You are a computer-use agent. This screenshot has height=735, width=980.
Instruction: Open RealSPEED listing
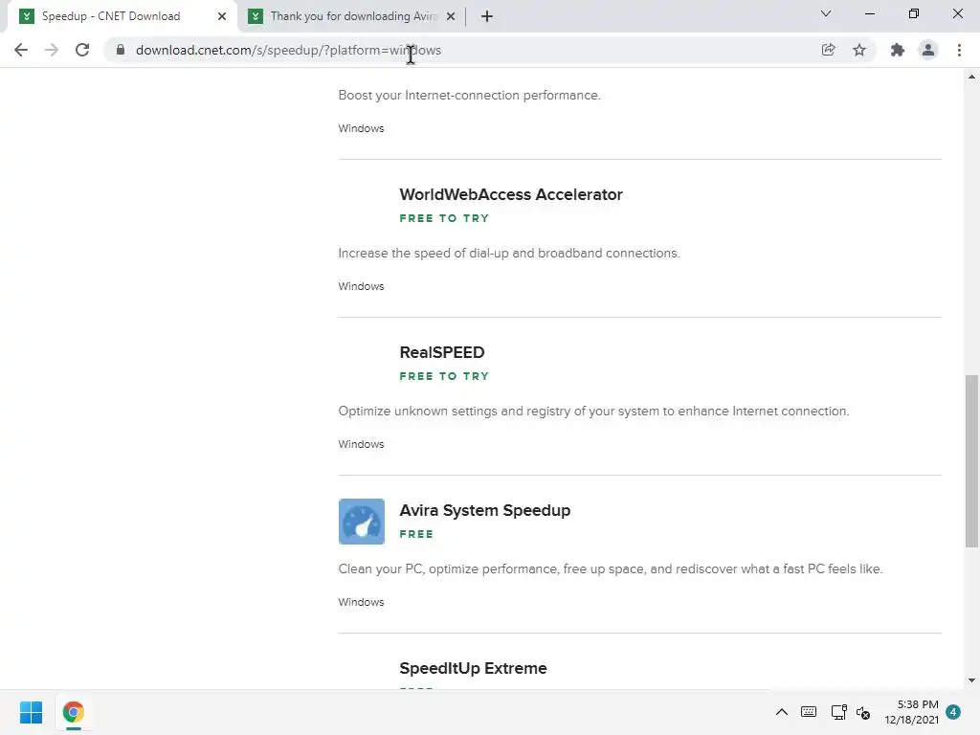coord(442,352)
